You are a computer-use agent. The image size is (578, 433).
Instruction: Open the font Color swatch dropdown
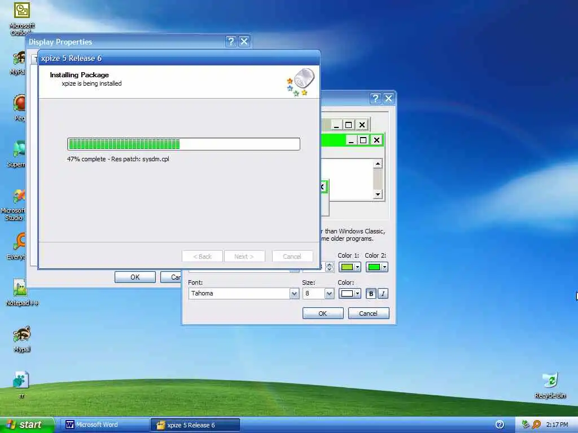coord(349,293)
